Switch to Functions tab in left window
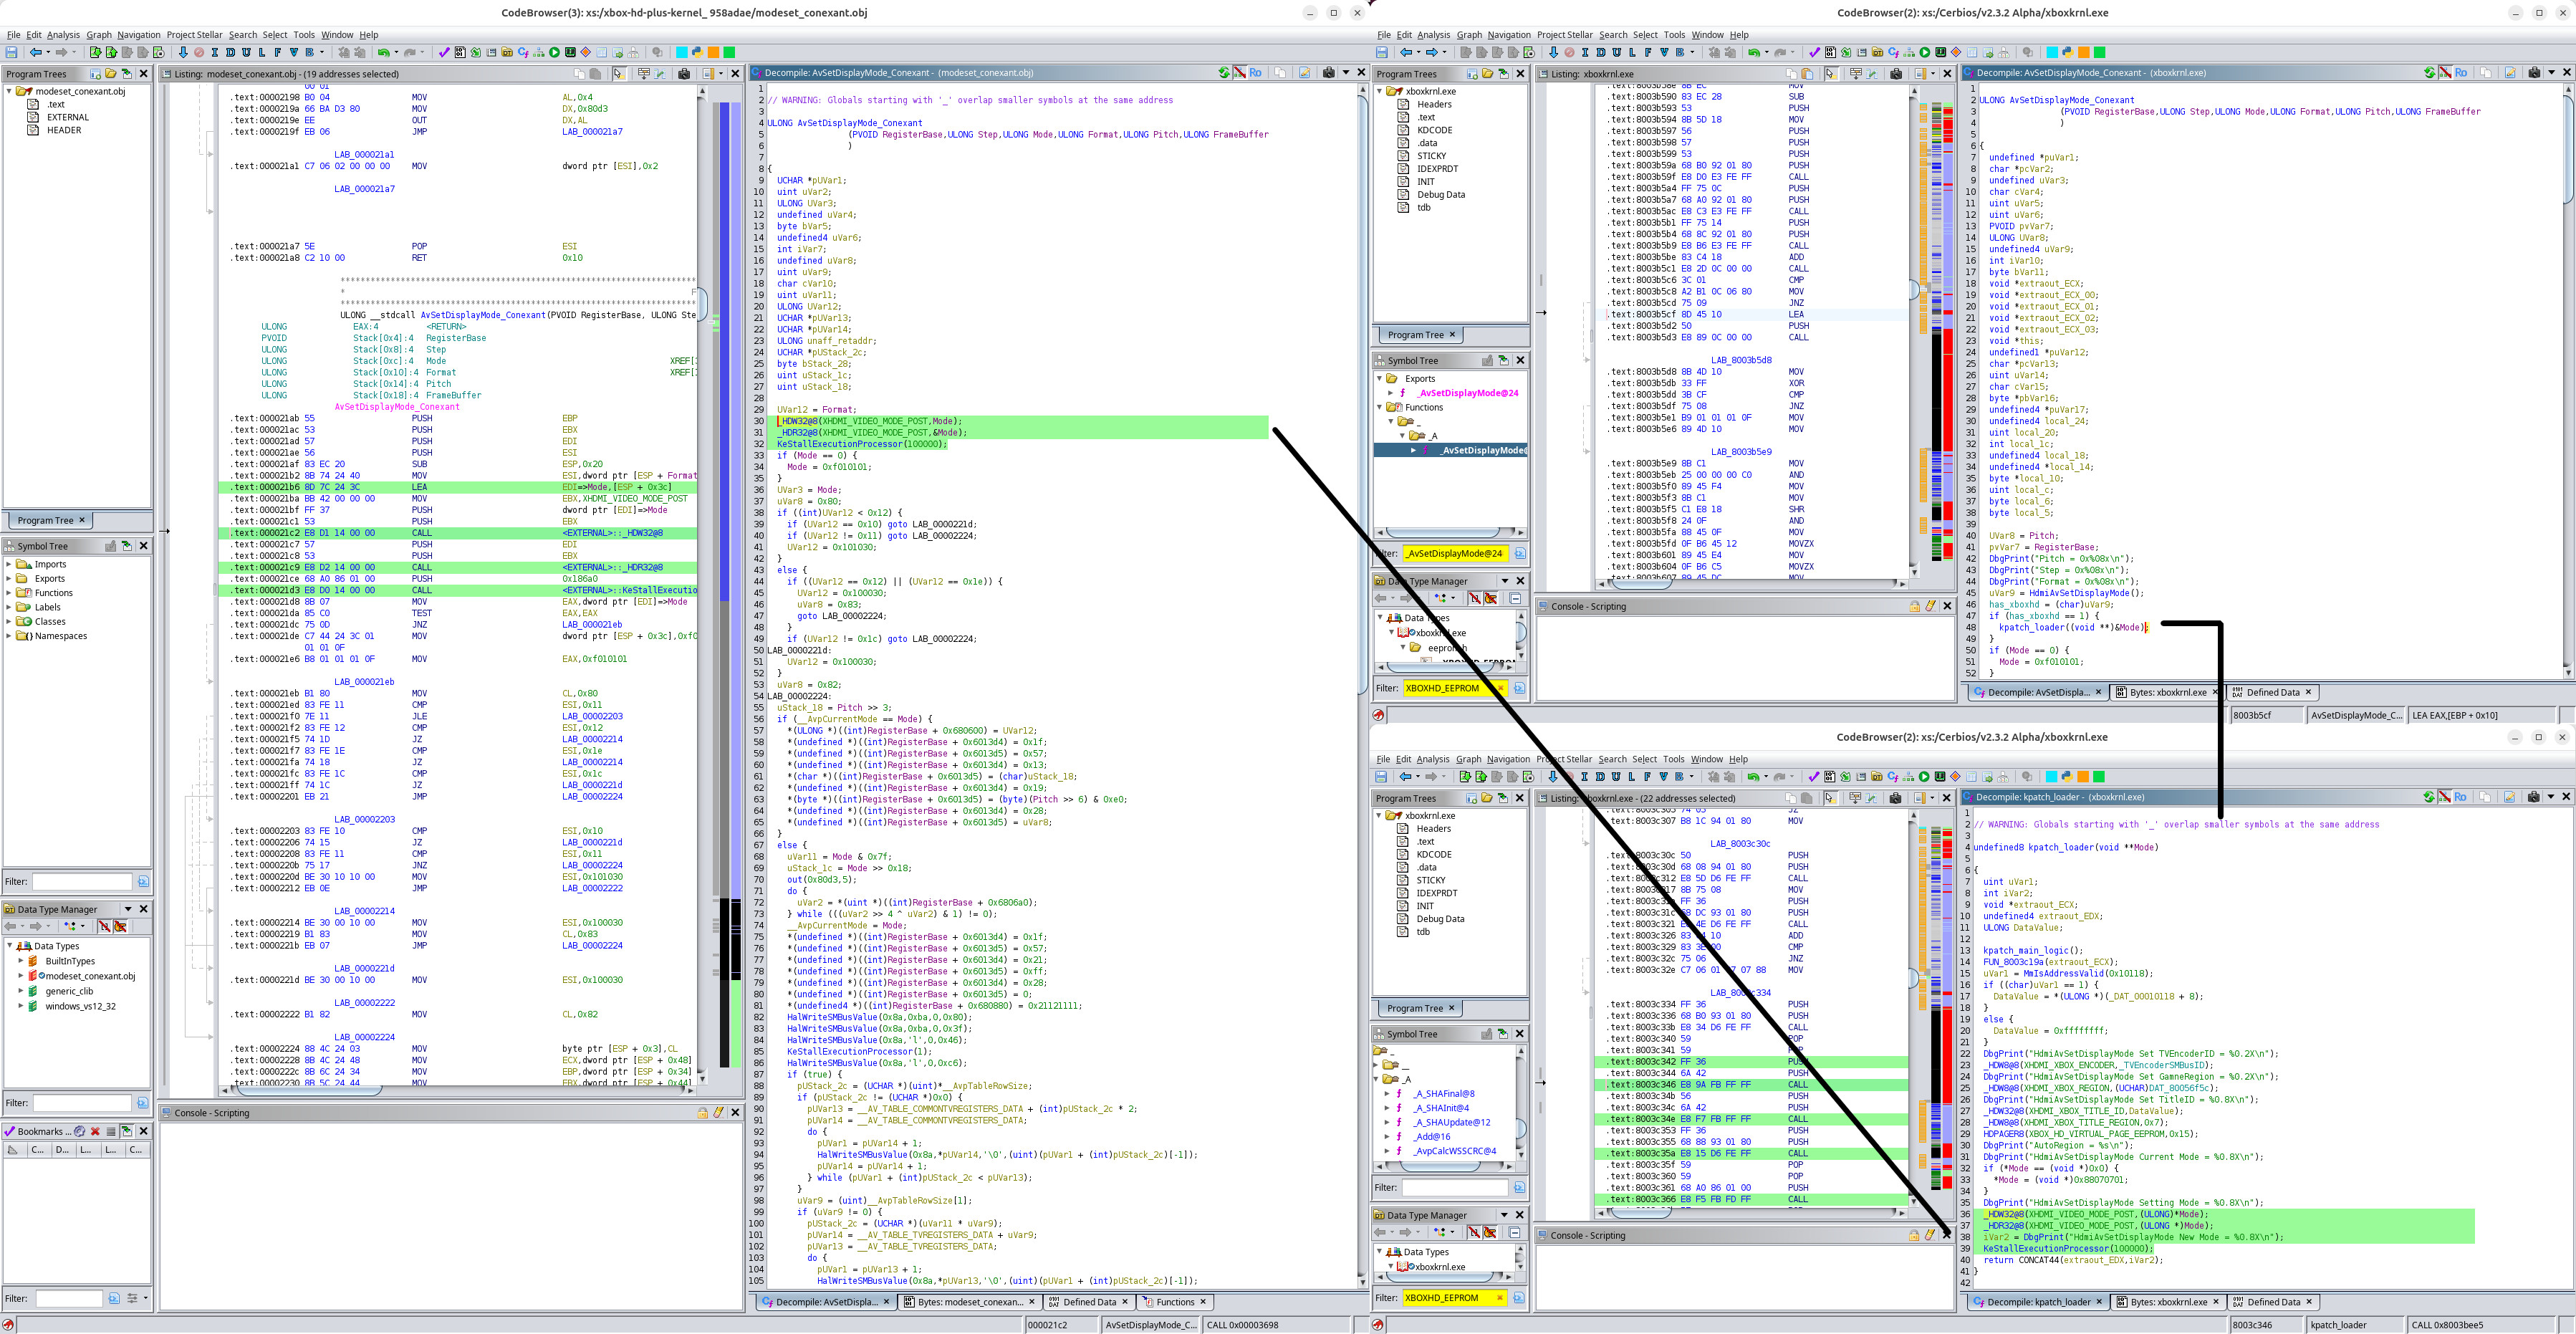Viewport: 2576px width, 1334px height. [x=1175, y=1302]
